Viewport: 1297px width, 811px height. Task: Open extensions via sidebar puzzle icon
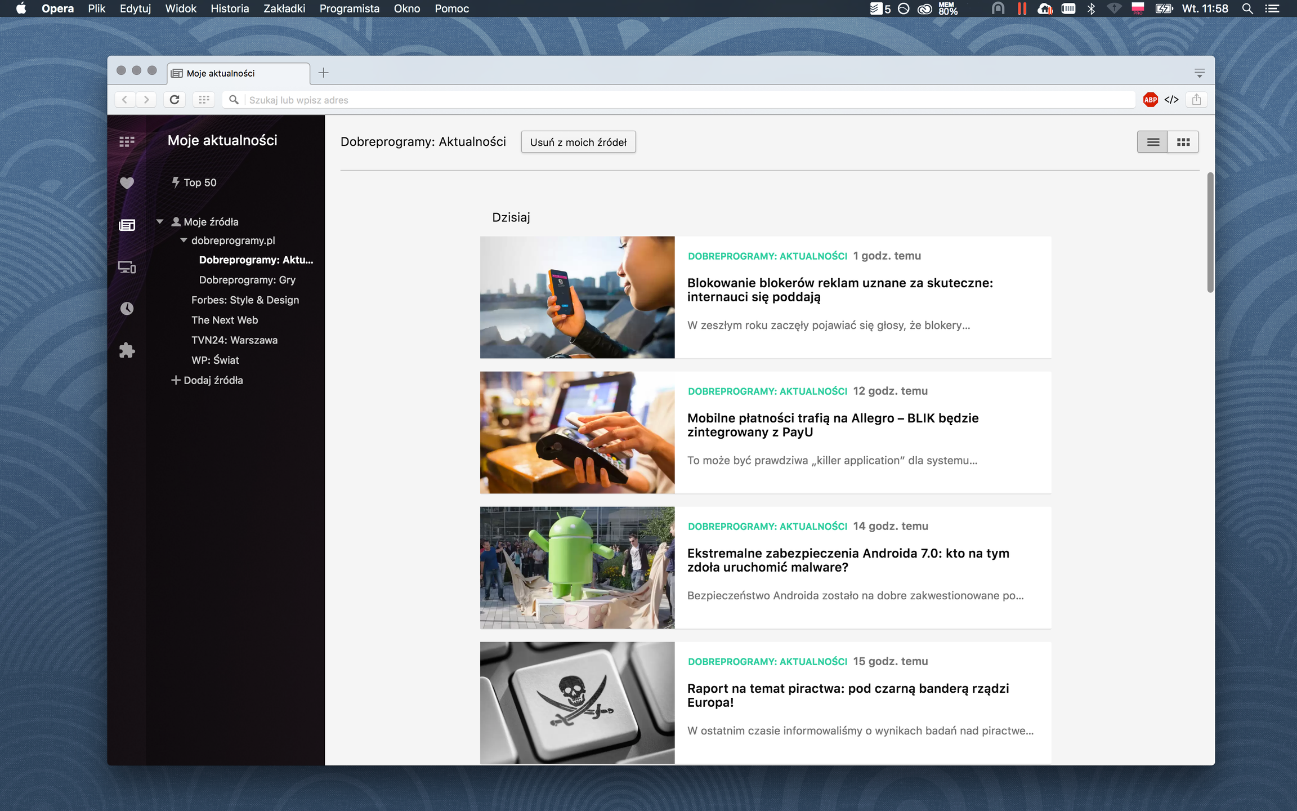tap(127, 350)
